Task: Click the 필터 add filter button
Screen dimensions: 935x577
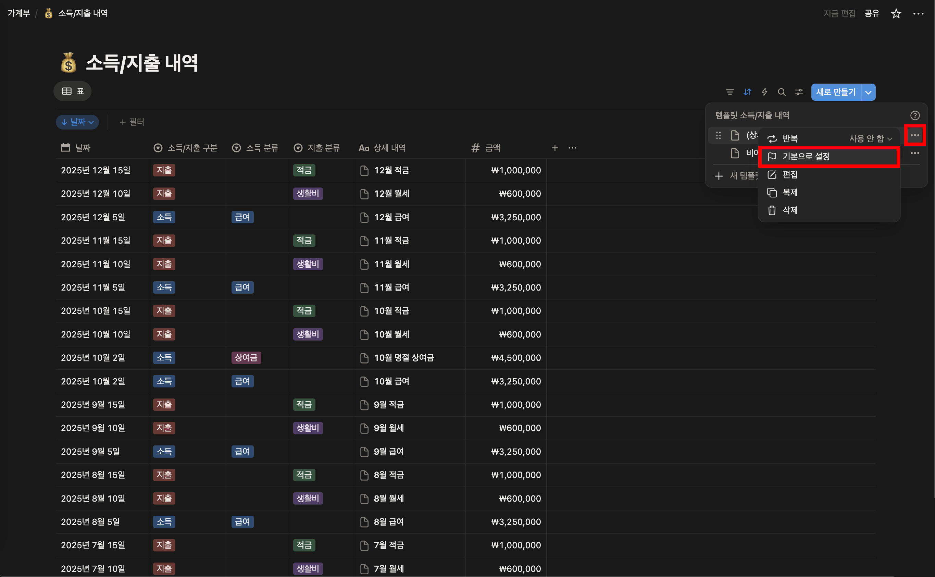Action: (x=132, y=122)
